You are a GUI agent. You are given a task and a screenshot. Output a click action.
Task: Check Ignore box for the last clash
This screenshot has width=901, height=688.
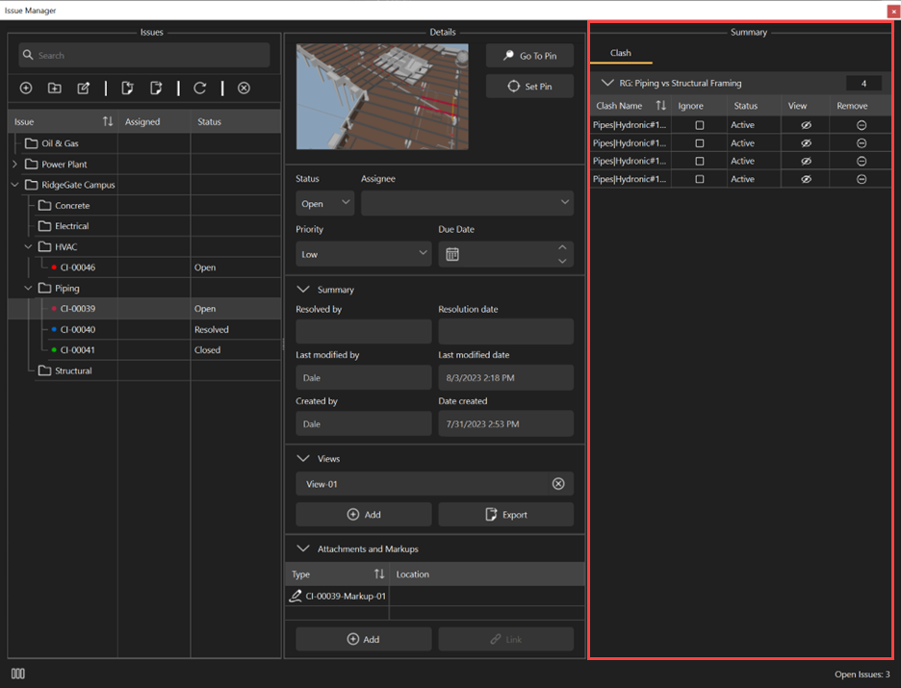700,179
